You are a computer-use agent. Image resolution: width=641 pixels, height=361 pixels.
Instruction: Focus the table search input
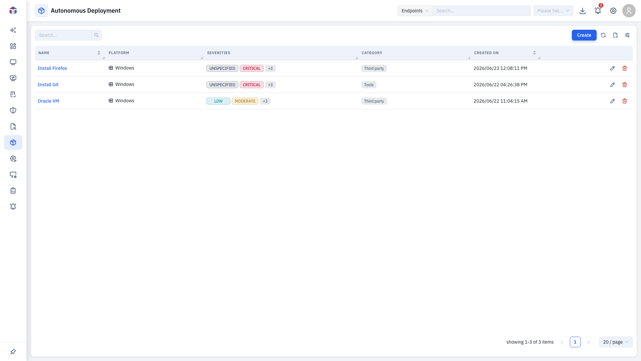tap(63, 35)
